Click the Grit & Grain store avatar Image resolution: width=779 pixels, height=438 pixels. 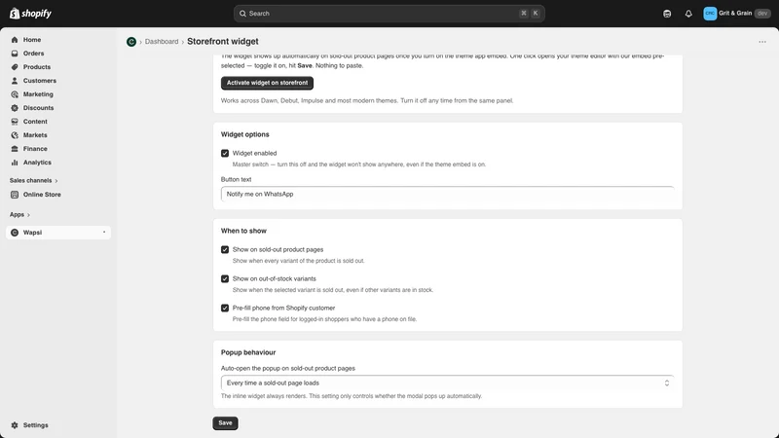710,14
